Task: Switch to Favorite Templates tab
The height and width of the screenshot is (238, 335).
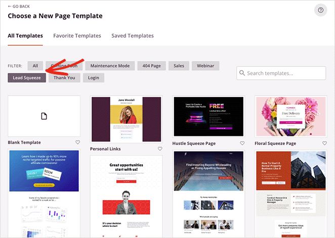Action: (x=77, y=36)
